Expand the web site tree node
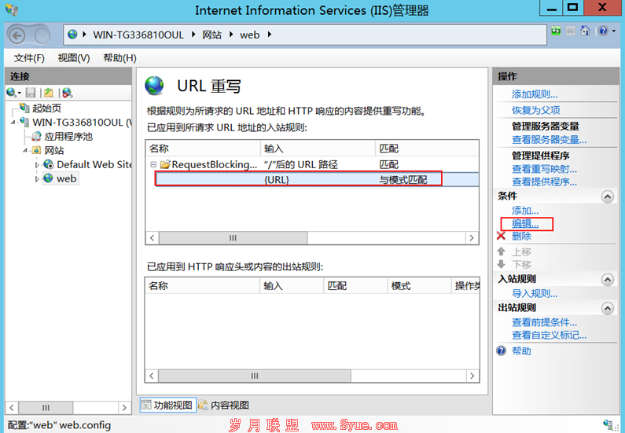Screen dimensions: 625x433 pyautogui.click(x=37, y=179)
